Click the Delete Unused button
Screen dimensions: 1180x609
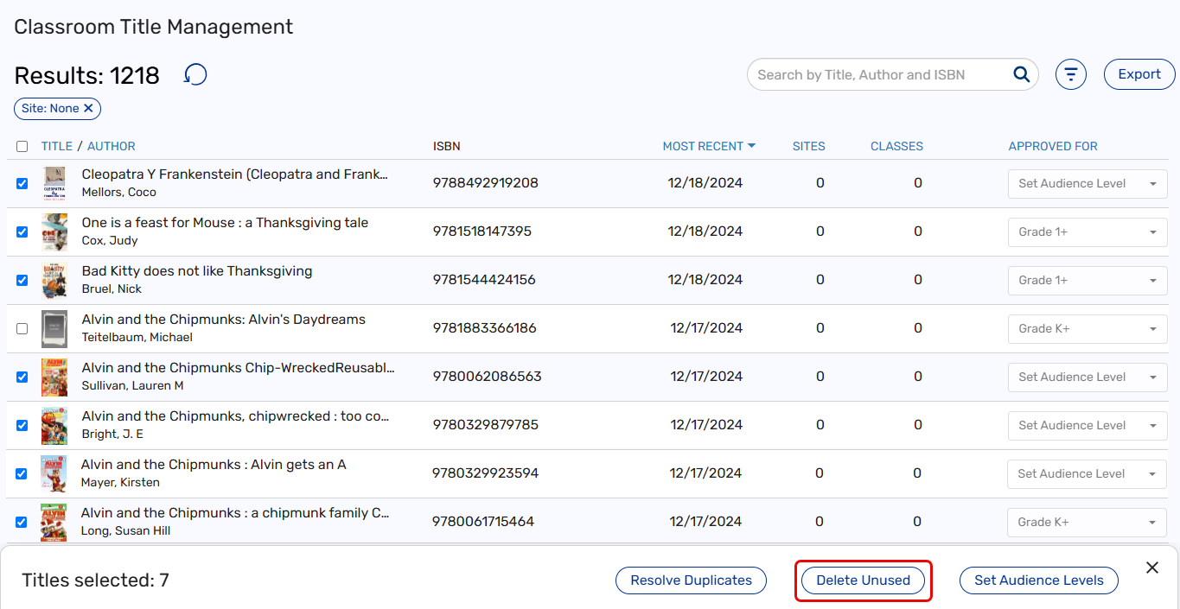coord(863,580)
